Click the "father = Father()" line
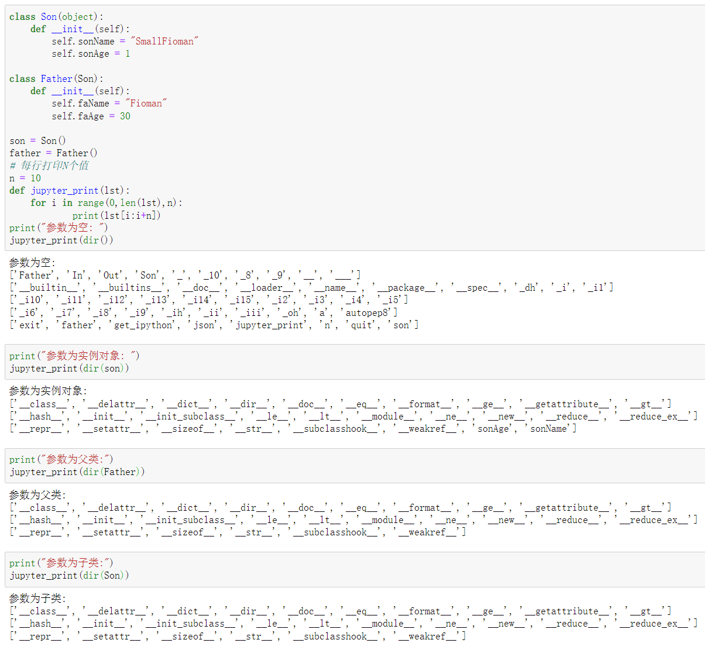Image resolution: width=705 pixels, height=650 pixels. [53, 153]
